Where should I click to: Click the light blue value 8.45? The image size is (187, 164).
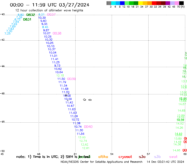coord(45,27)
